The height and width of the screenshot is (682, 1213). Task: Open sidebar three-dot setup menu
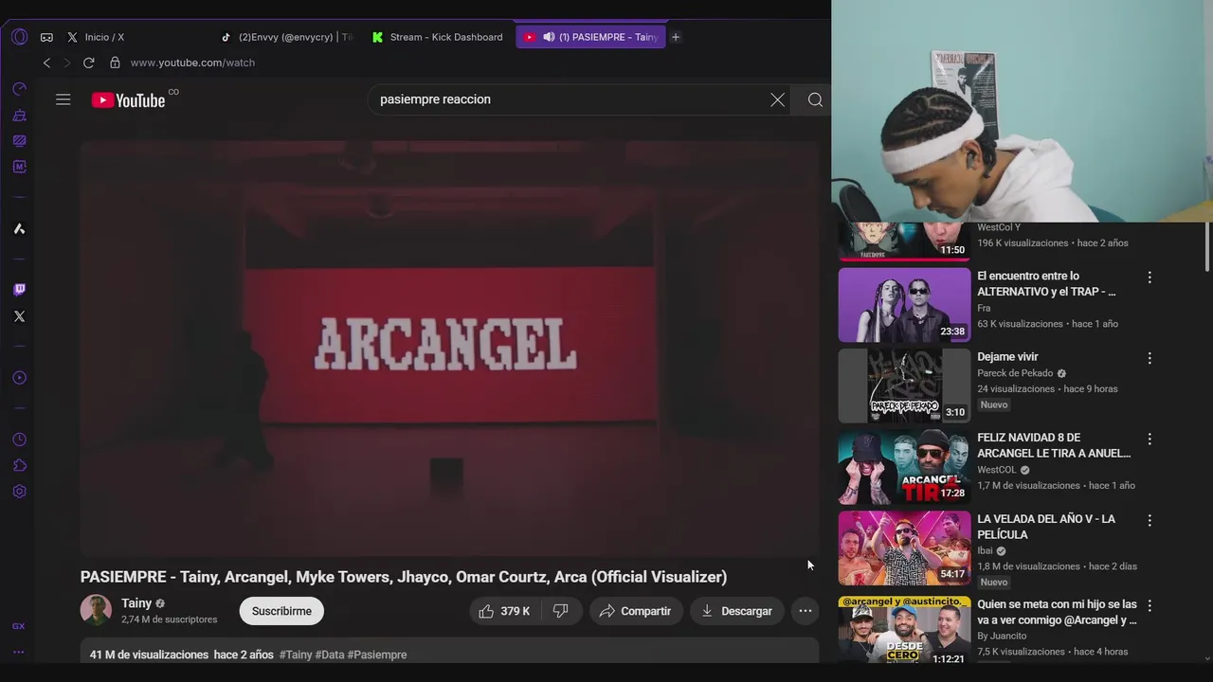[19, 652]
